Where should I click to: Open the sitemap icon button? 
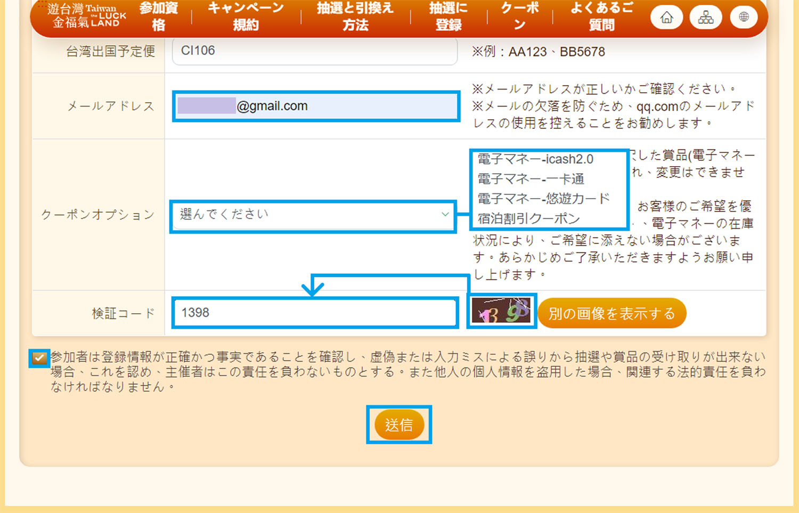705,18
